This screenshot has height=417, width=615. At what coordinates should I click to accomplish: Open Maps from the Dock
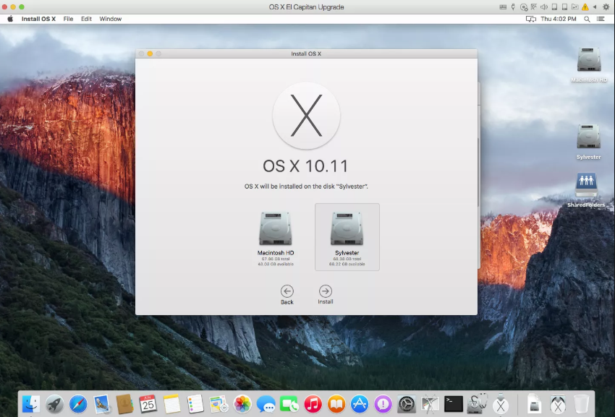point(219,404)
